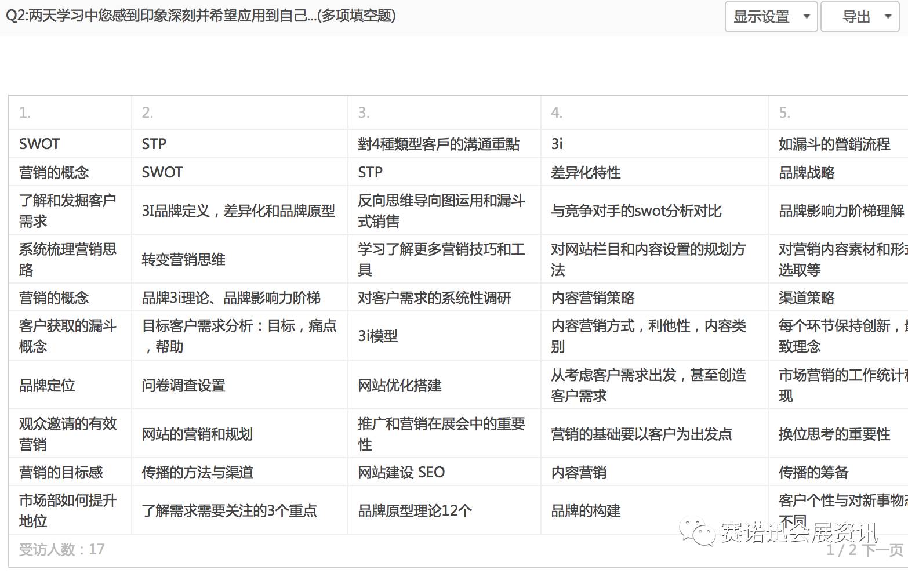
Task: Click the cell 了解需求需要关注的3个重点
Action: 239,510
